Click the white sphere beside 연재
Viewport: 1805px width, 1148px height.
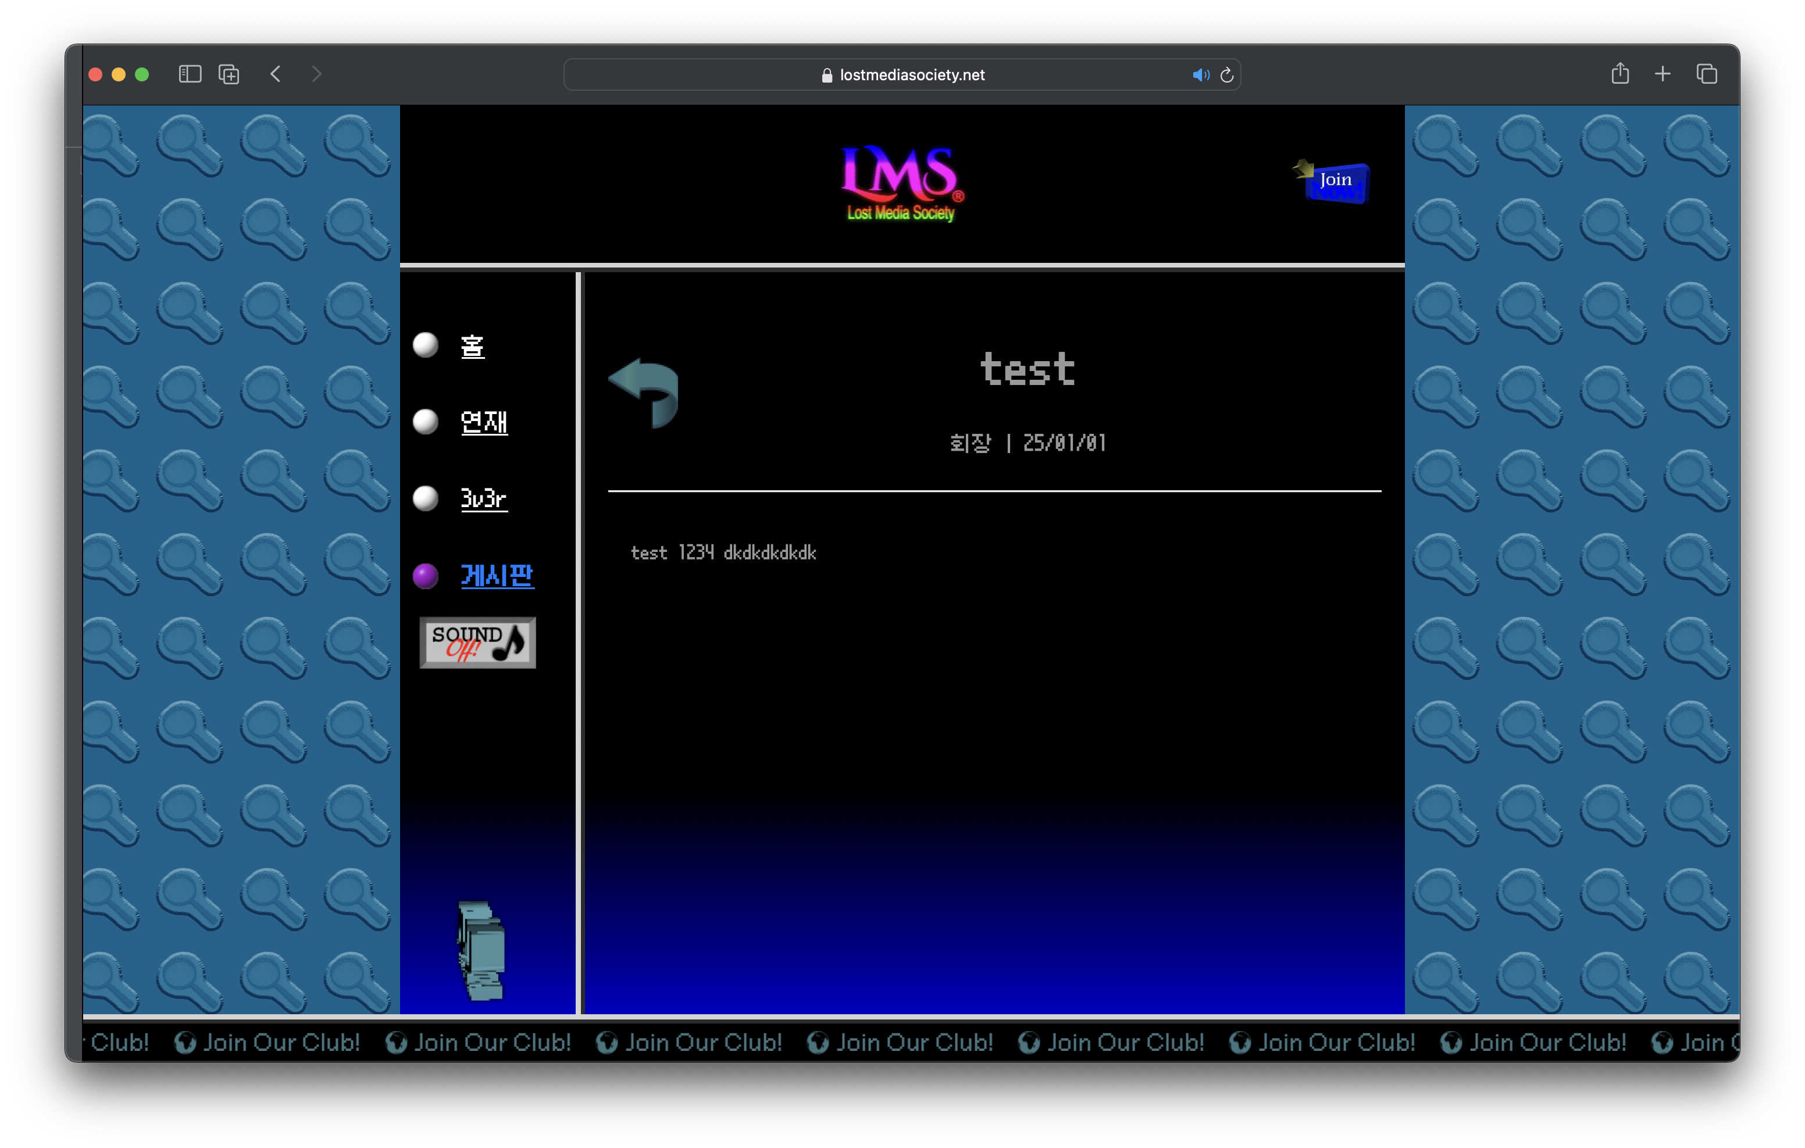(426, 422)
